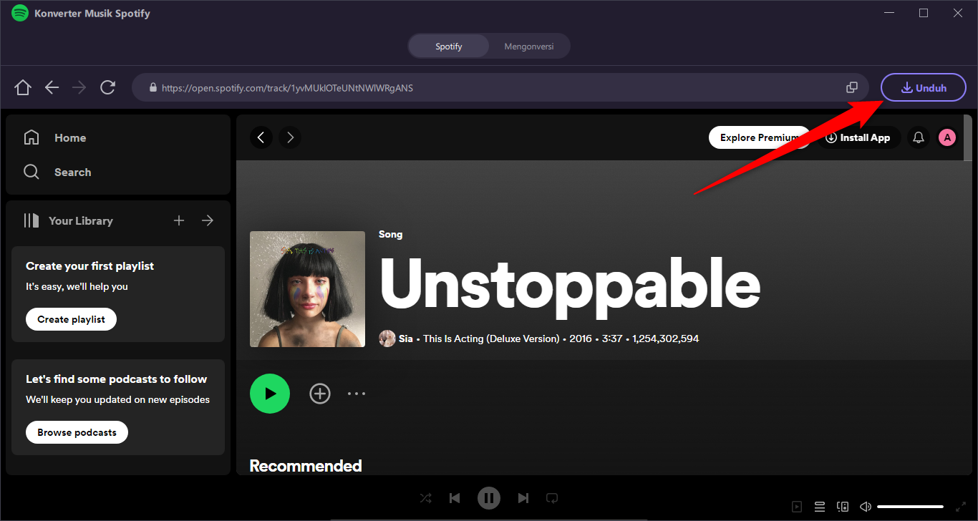Go forward using the toolbar right arrow

click(x=79, y=87)
